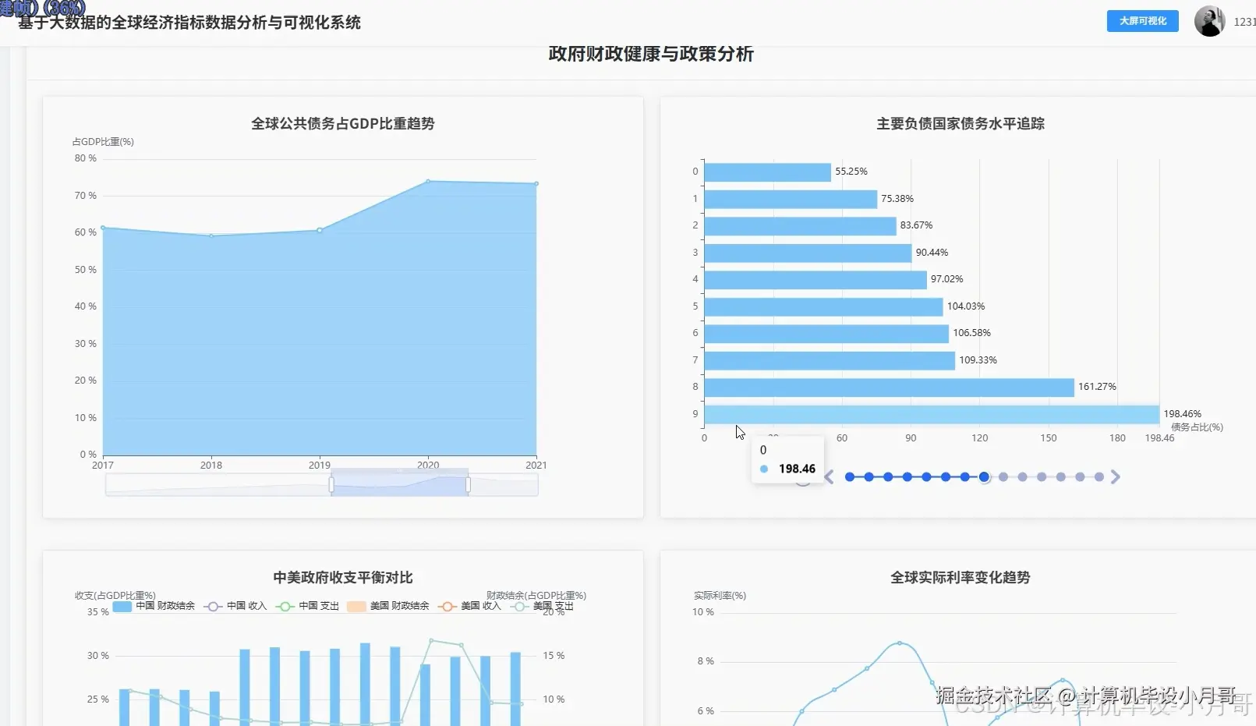
Task: Jump to the first debt timeline dot
Action: click(x=850, y=477)
